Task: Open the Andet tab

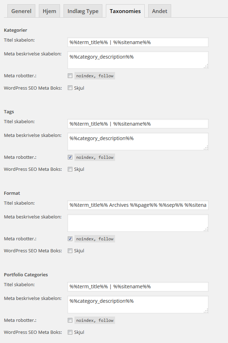Action: tap(160, 11)
